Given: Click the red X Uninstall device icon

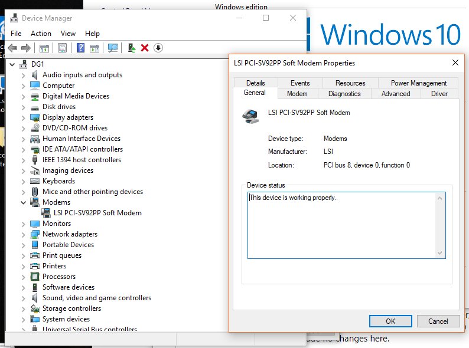Looking at the screenshot, I should click(145, 48).
